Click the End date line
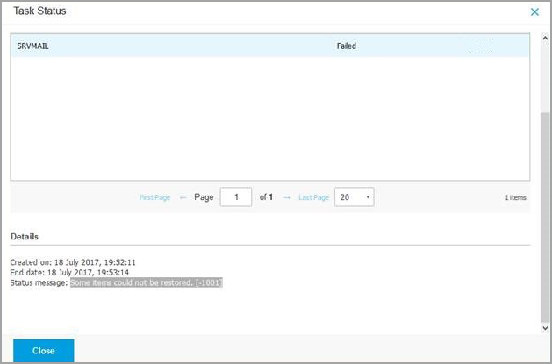The image size is (552, 364). (69, 273)
